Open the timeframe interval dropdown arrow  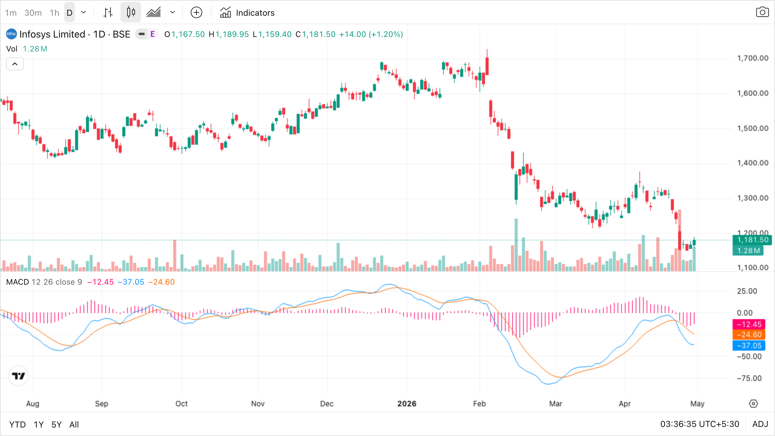click(x=84, y=12)
